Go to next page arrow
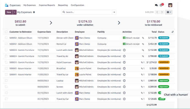This screenshot has height=109, width=190. click(x=162, y=12)
